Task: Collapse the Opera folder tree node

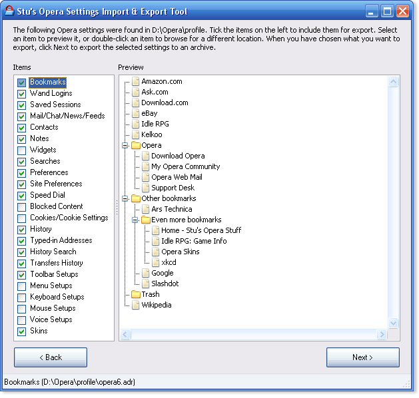Action: point(125,146)
